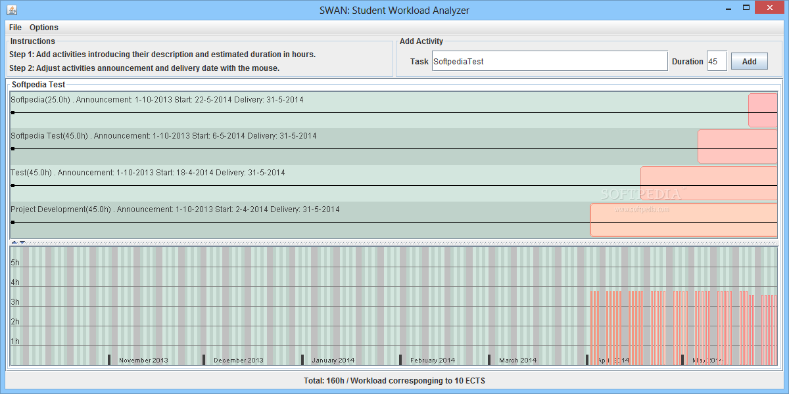Image resolution: width=789 pixels, height=394 pixels.
Task: Minimize the SWAN window
Action: (x=728, y=8)
